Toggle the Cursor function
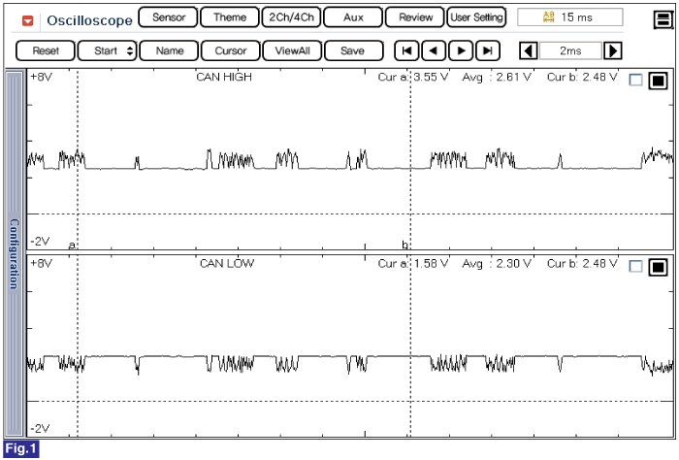The height and width of the screenshot is (460, 679). 231,50
